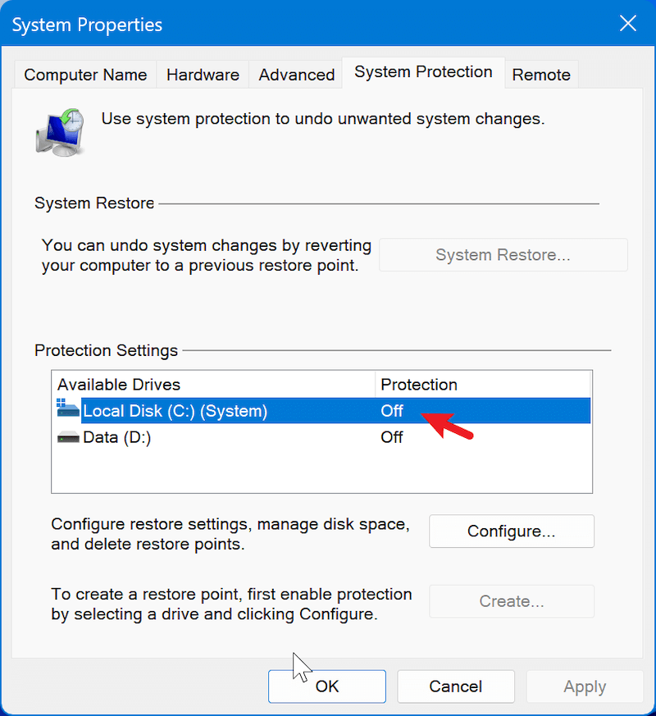This screenshot has height=716, width=656.
Task: Click the Off status beside Local Disk (C:)
Action: 392,411
